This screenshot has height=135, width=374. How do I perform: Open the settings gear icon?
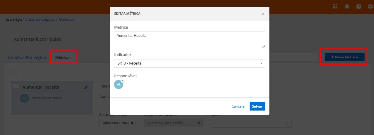[x=370, y=6]
